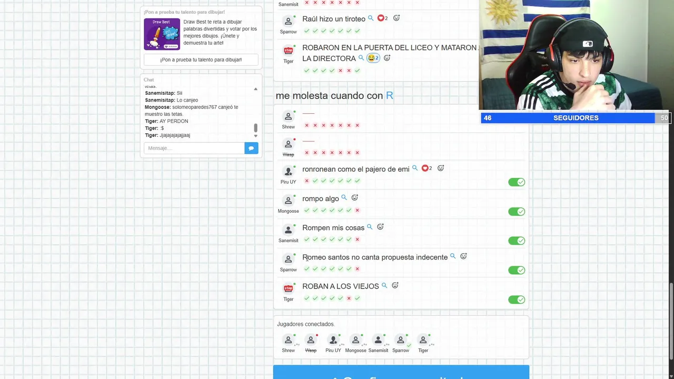The image size is (674, 379).
Task: Click the send message chat icon button
Action: click(251, 148)
